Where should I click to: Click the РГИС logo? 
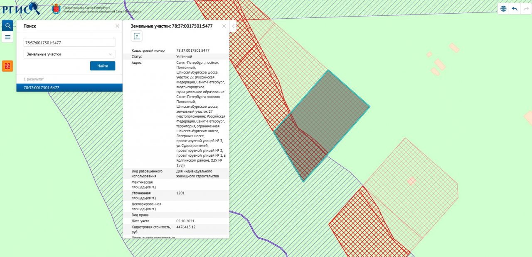21,8
